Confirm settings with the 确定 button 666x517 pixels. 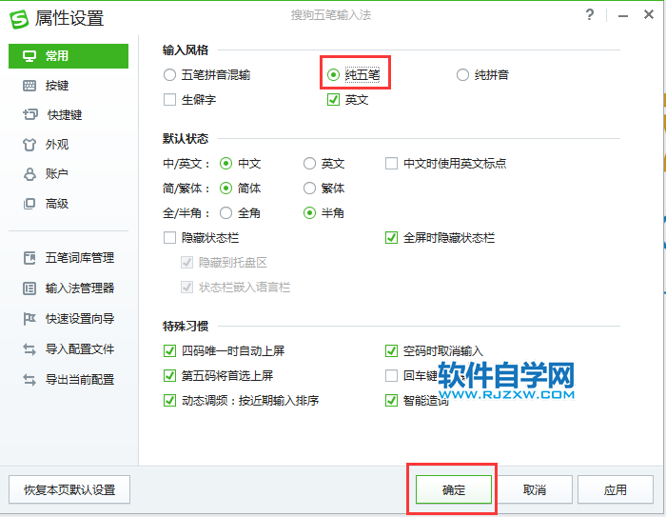coord(453,489)
